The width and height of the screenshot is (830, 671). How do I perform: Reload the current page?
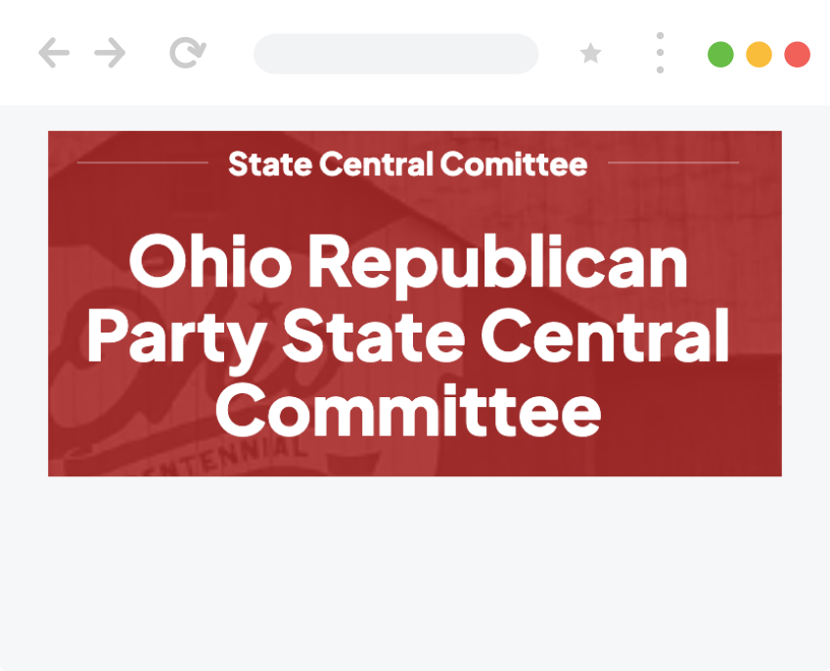pyautogui.click(x=186, y=54)
